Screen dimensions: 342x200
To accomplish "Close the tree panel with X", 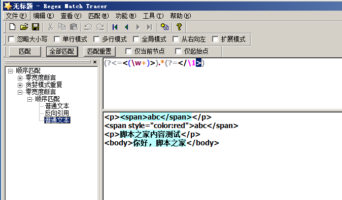I will [95, 62].
